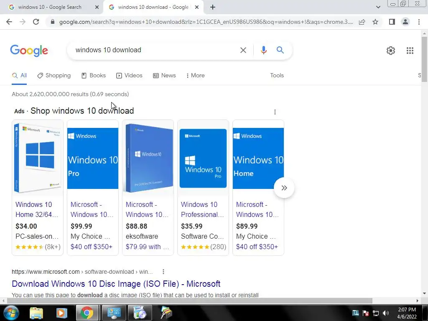The image size is (428, 321).
Task: Open the volume control in the system tray
Action: tap(386, 313)
